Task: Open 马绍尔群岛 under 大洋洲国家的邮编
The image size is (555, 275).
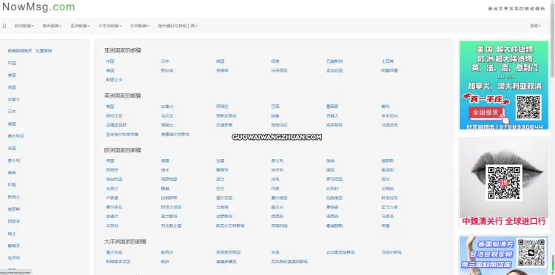Action: [x=391, y=252]
